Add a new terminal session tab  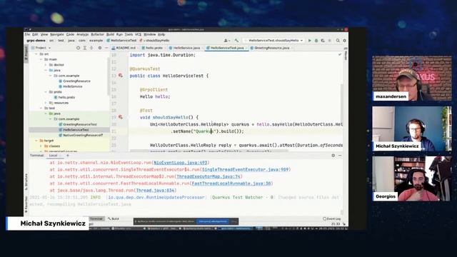(68, 156)
